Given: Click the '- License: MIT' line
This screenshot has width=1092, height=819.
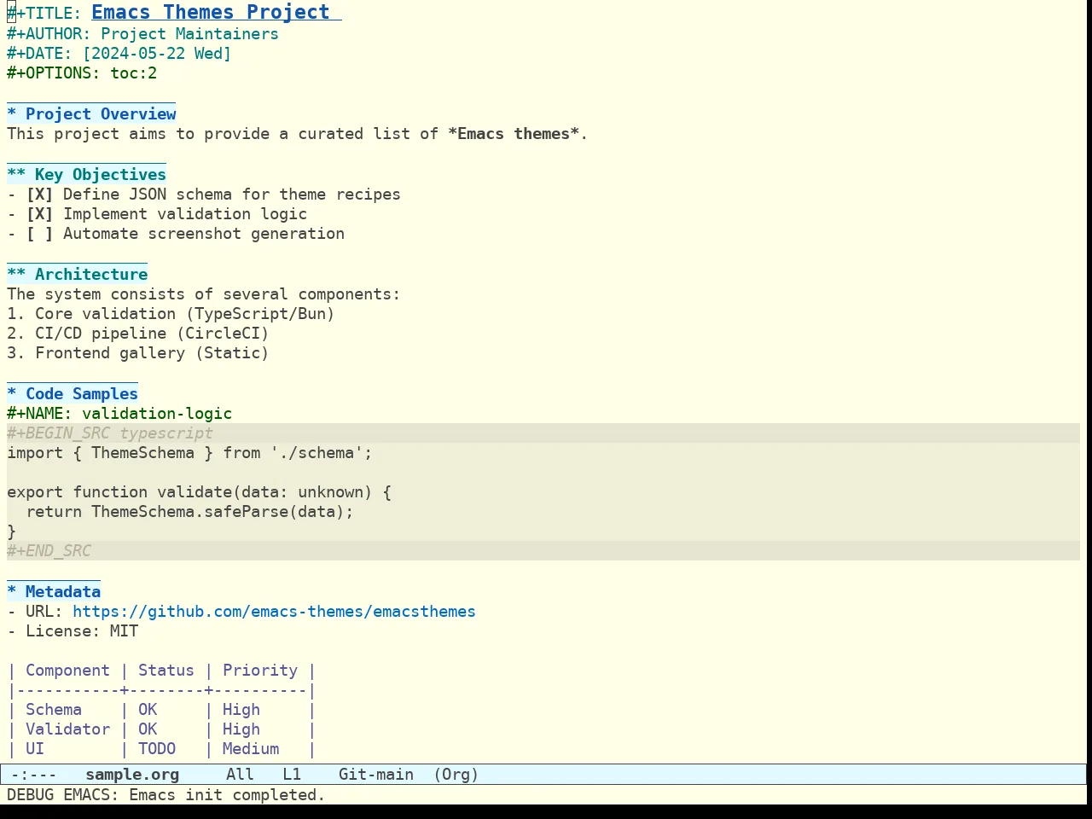Looking at the screenshot, I should click(x=73, y=631).
